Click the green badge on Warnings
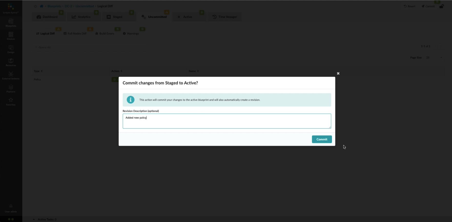The height and width of the screenshot is (222, 452). pyautogui.click(x=142, y=29)
